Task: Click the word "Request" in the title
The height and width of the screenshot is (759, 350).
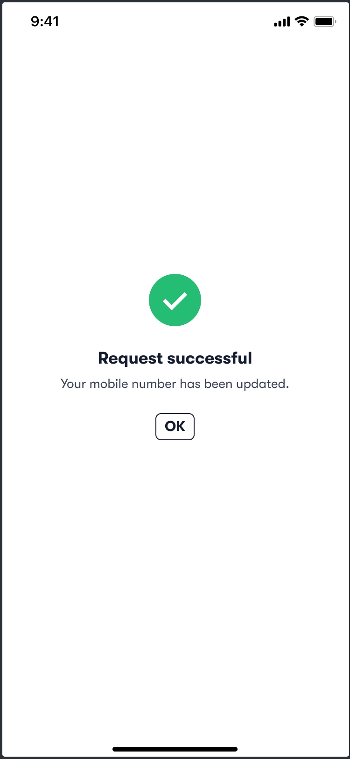Action: (x=130, y=359)
